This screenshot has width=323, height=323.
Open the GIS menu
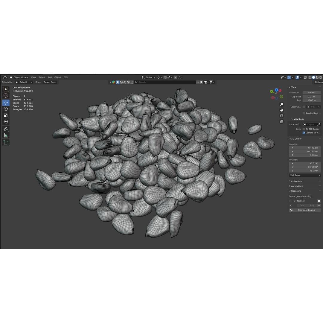coord(65,77)
